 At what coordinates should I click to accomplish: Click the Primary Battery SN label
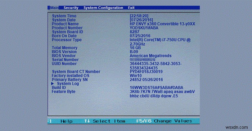pos(69,80)
